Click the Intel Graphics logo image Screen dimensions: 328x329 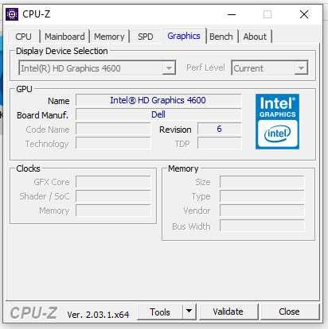point(277,122)
